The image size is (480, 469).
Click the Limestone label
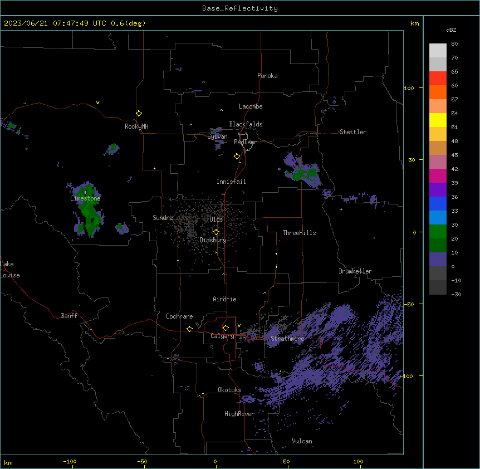85,198
